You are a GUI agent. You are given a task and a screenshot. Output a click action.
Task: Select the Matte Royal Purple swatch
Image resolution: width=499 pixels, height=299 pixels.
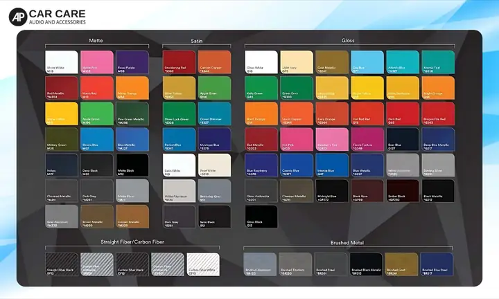tap(132, 61)
